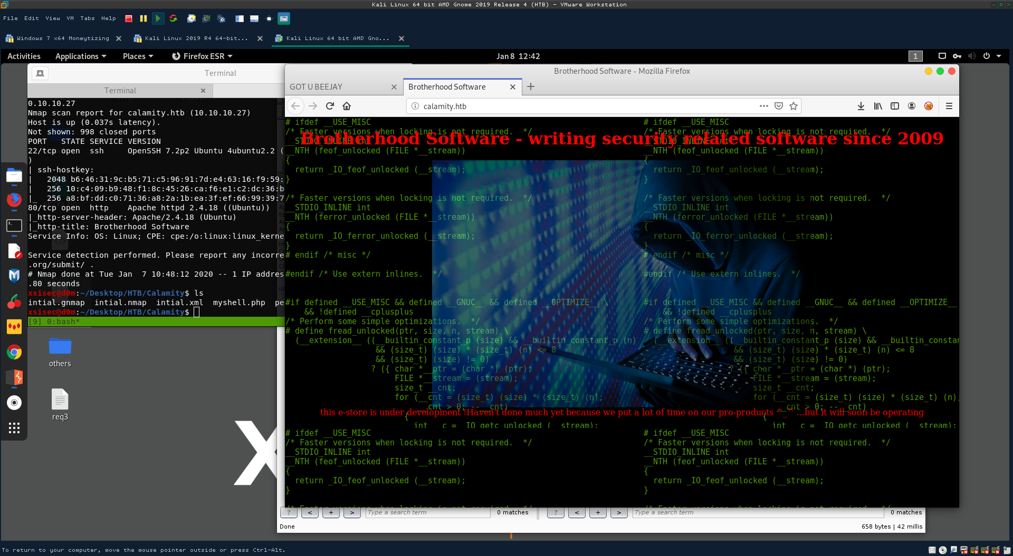The width and height of the screenshot is (1013, 556).
Task: Open a new Firefox tab
Action: click(531, 86)
